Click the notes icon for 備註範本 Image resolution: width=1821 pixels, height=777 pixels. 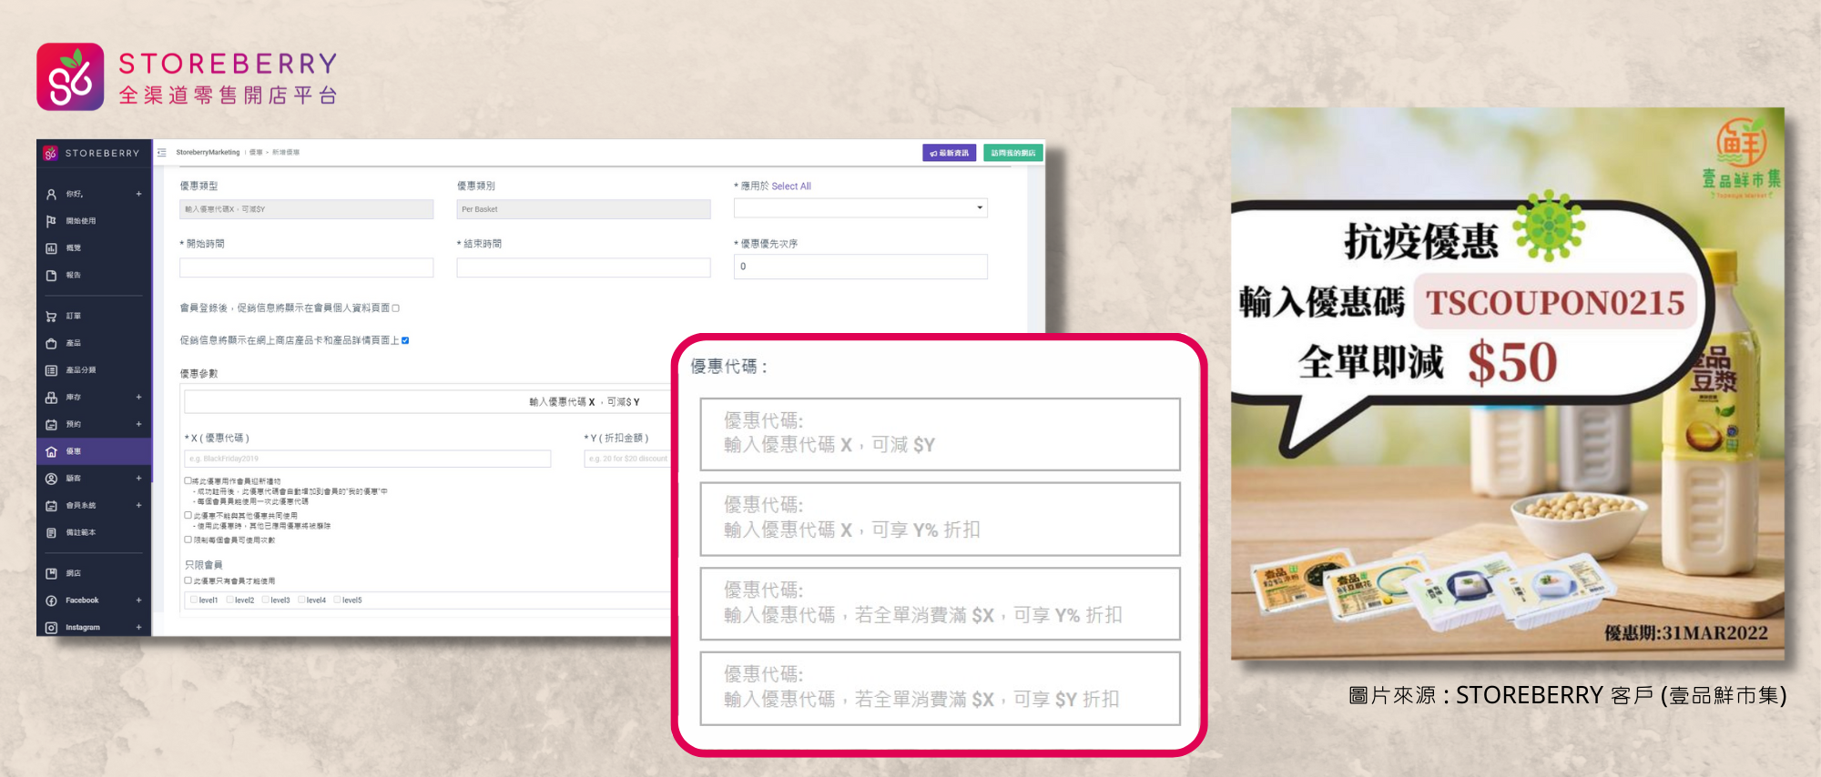[x=51, y=533]
